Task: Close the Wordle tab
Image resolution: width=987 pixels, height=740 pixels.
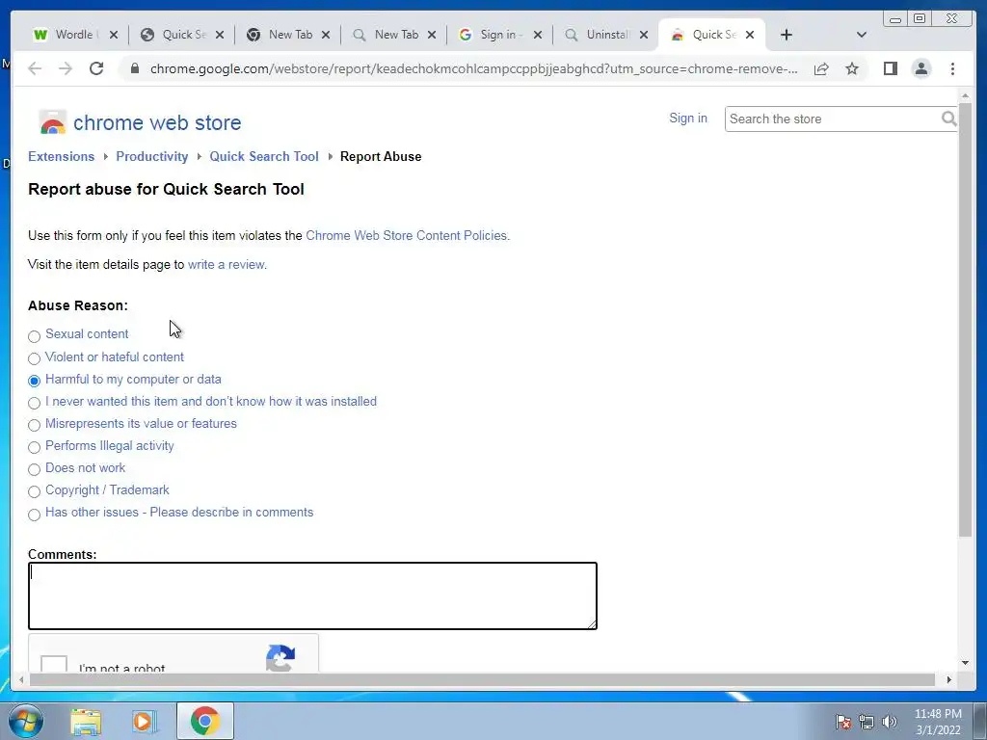Action: 114,35
